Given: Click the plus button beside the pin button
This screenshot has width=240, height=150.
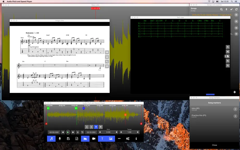Looking at the screenshot, I should [100, 127].
